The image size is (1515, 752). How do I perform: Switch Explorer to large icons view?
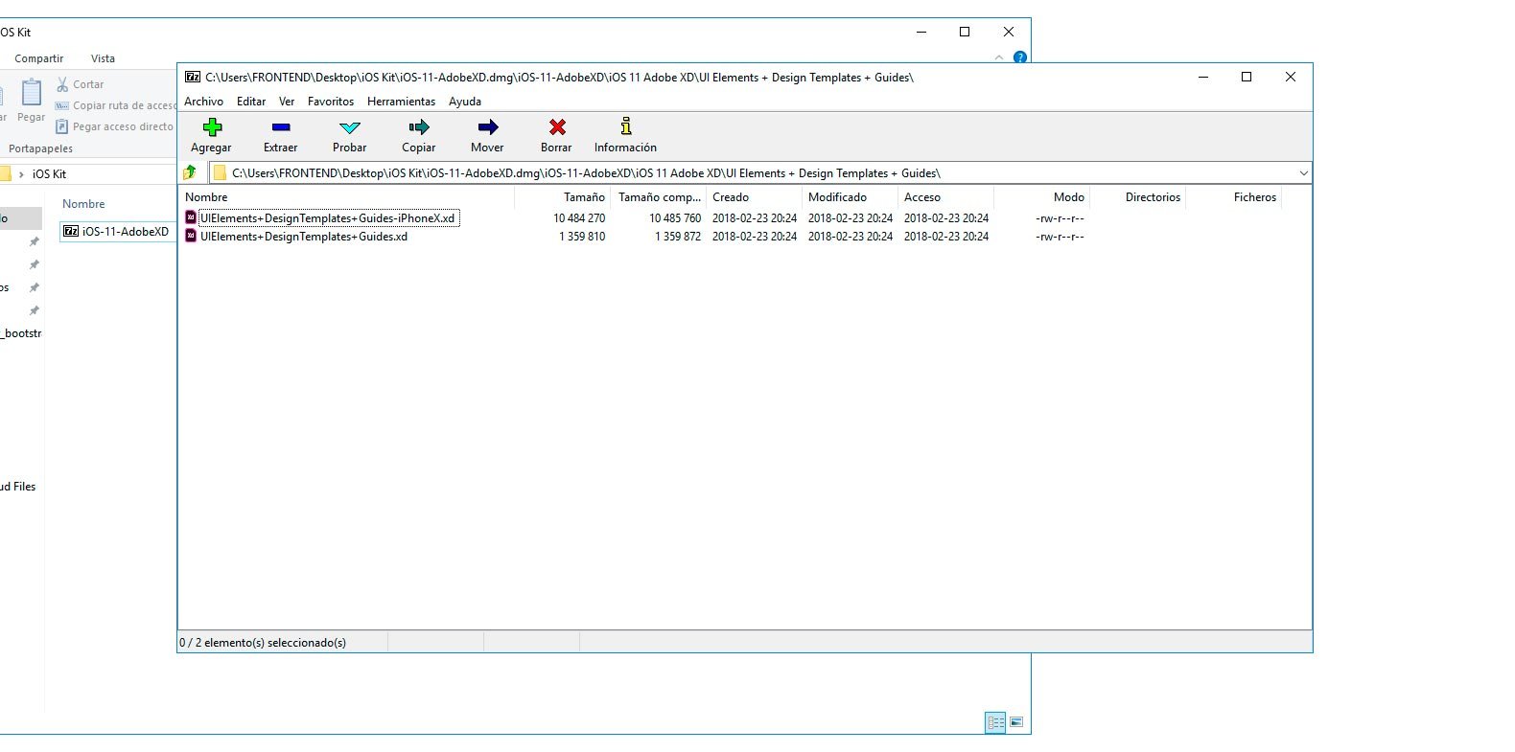pos(1016,722)
